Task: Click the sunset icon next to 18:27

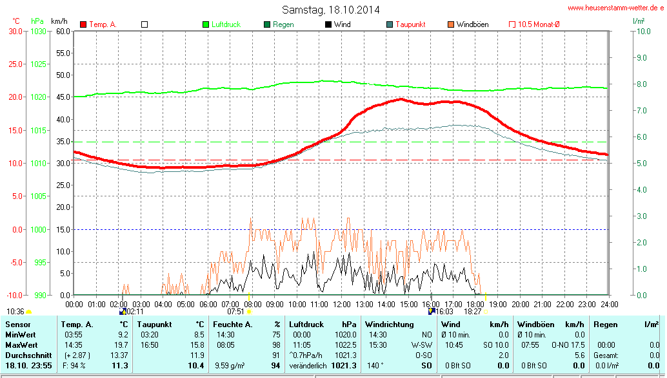Action: coord(486,312)
